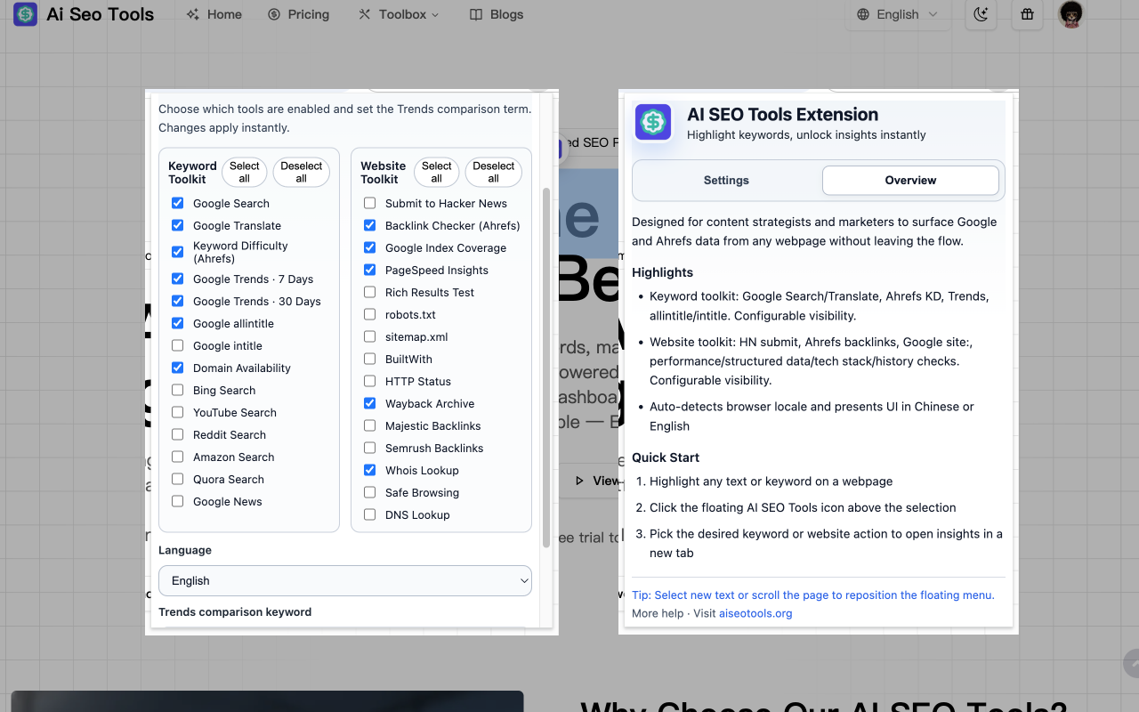This screenshot has height=712, width=1139.
Task: Visit the aiseotools.org link
Action: [755, 613]
